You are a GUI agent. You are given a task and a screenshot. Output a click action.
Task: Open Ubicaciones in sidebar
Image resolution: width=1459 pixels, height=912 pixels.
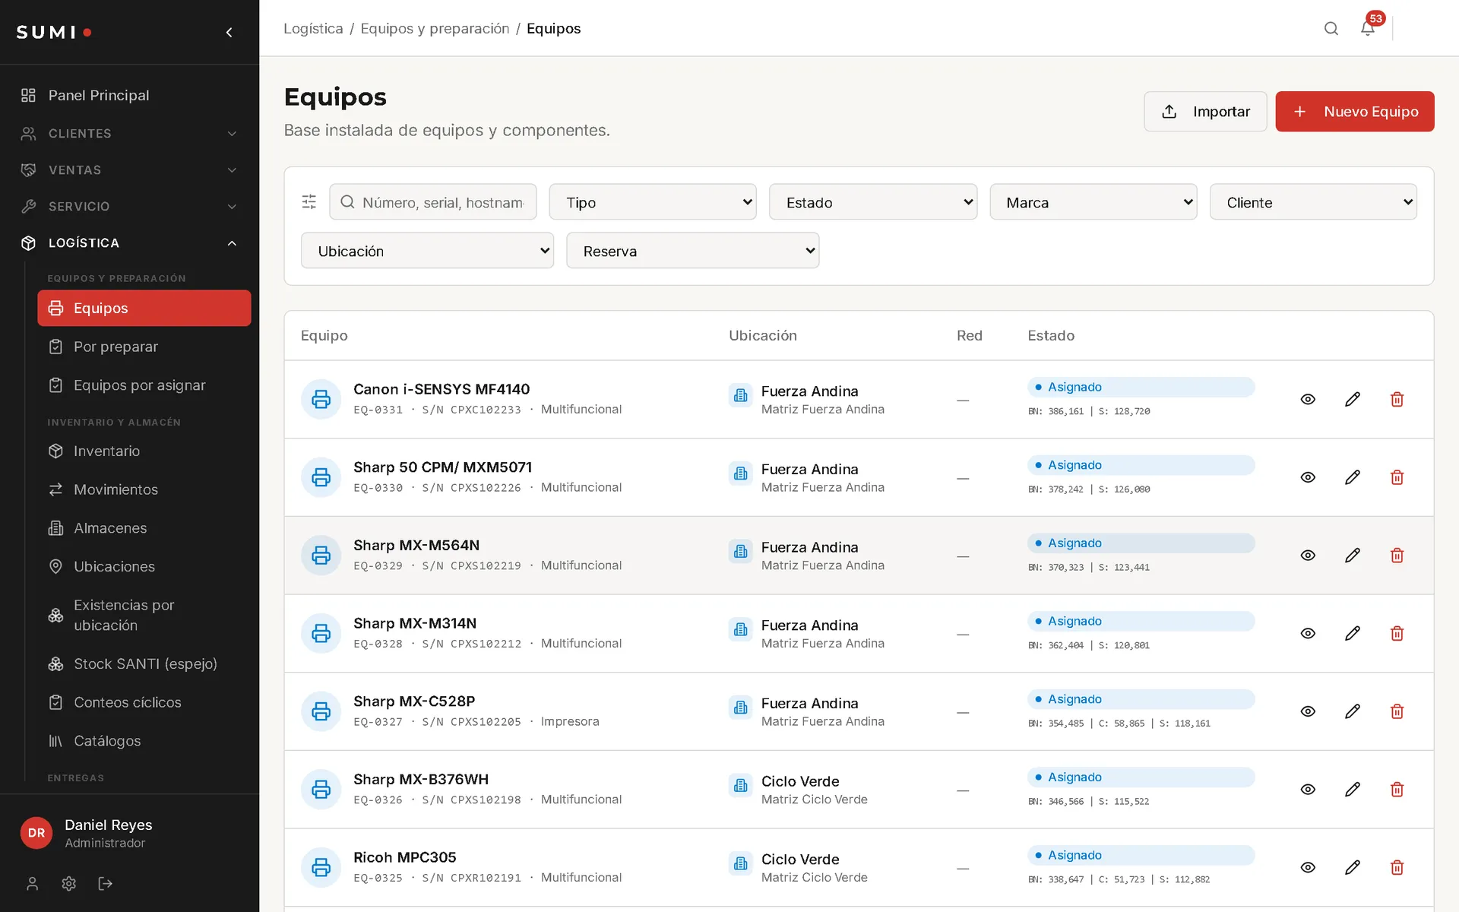[x=144, y=567]
